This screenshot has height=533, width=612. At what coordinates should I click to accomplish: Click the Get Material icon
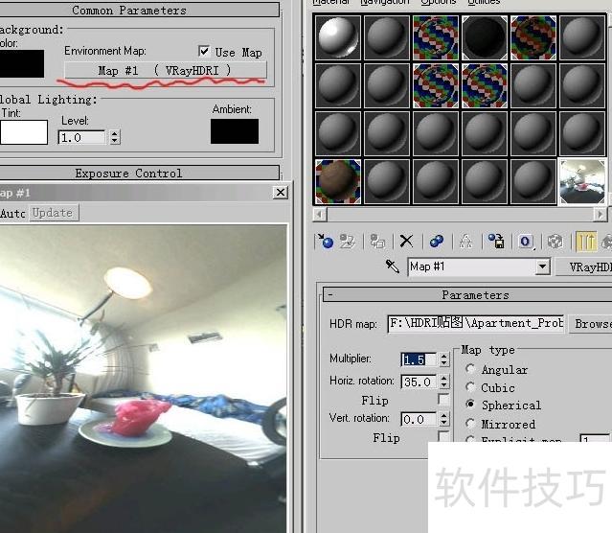click(x=325, y=242)
